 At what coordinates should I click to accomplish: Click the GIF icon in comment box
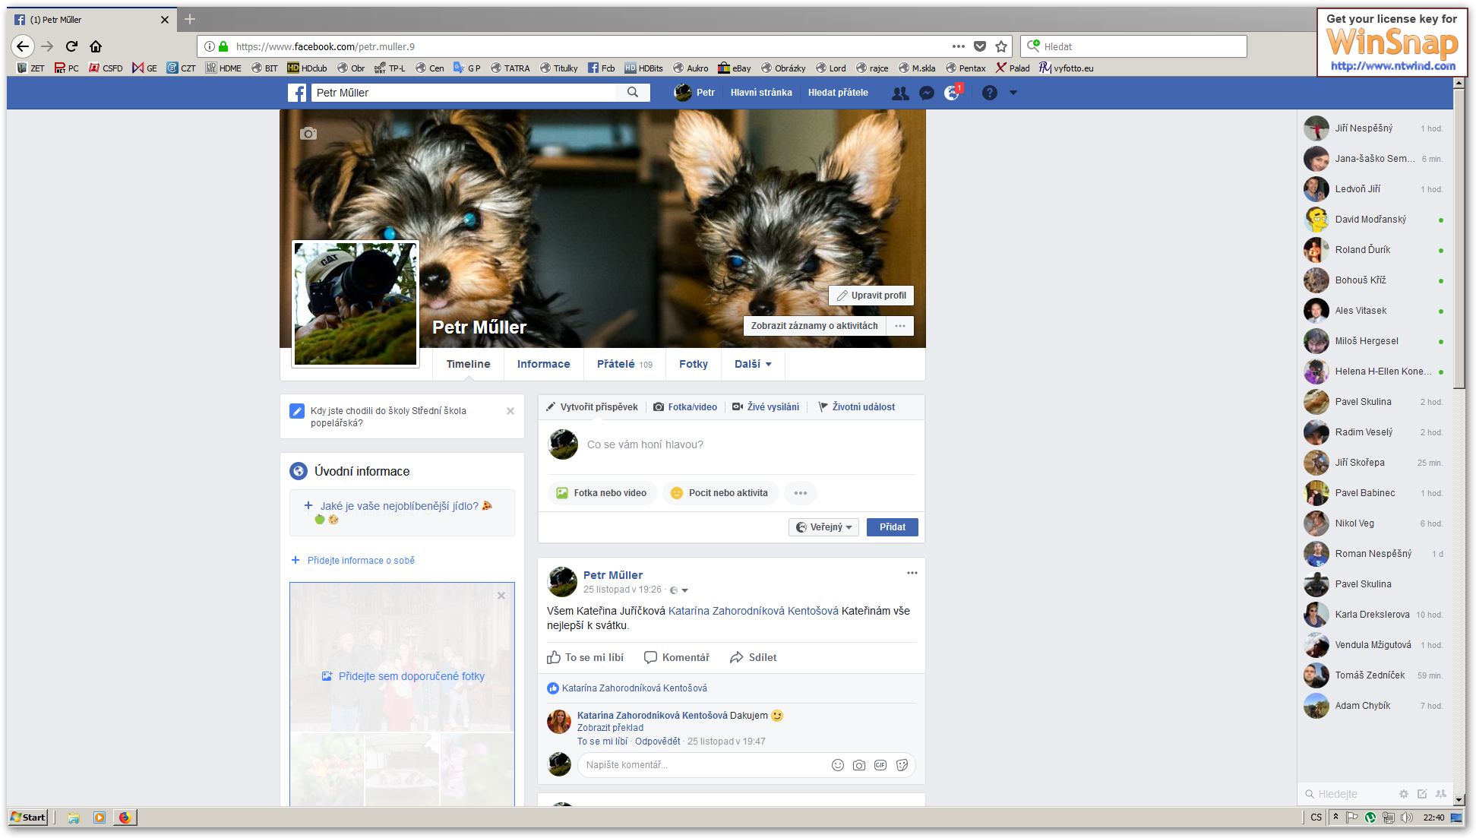click(880, 765)
